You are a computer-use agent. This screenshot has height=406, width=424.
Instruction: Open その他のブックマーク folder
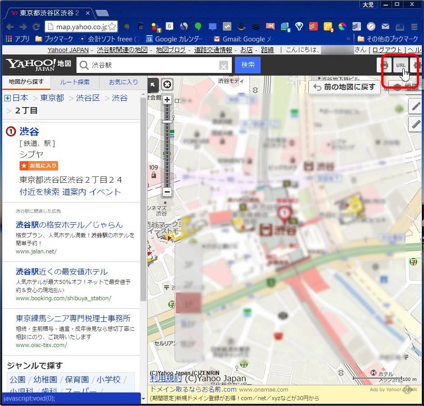pyautogui.click(x=388, y=39)
